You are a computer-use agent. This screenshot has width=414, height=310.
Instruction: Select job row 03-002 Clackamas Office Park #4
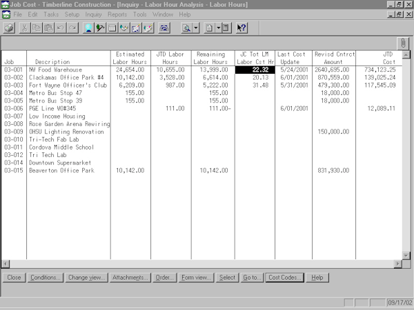click(201, 77)
